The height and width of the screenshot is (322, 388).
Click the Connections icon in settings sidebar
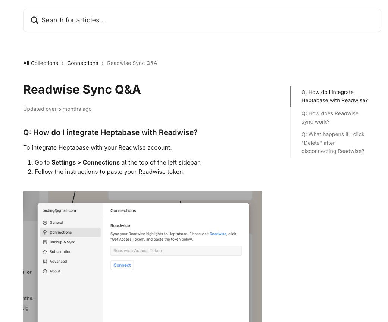click(x=45, y=232)
